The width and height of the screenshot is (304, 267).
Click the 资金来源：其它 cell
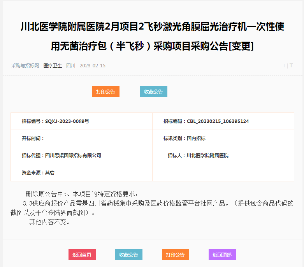click(81, 172)
